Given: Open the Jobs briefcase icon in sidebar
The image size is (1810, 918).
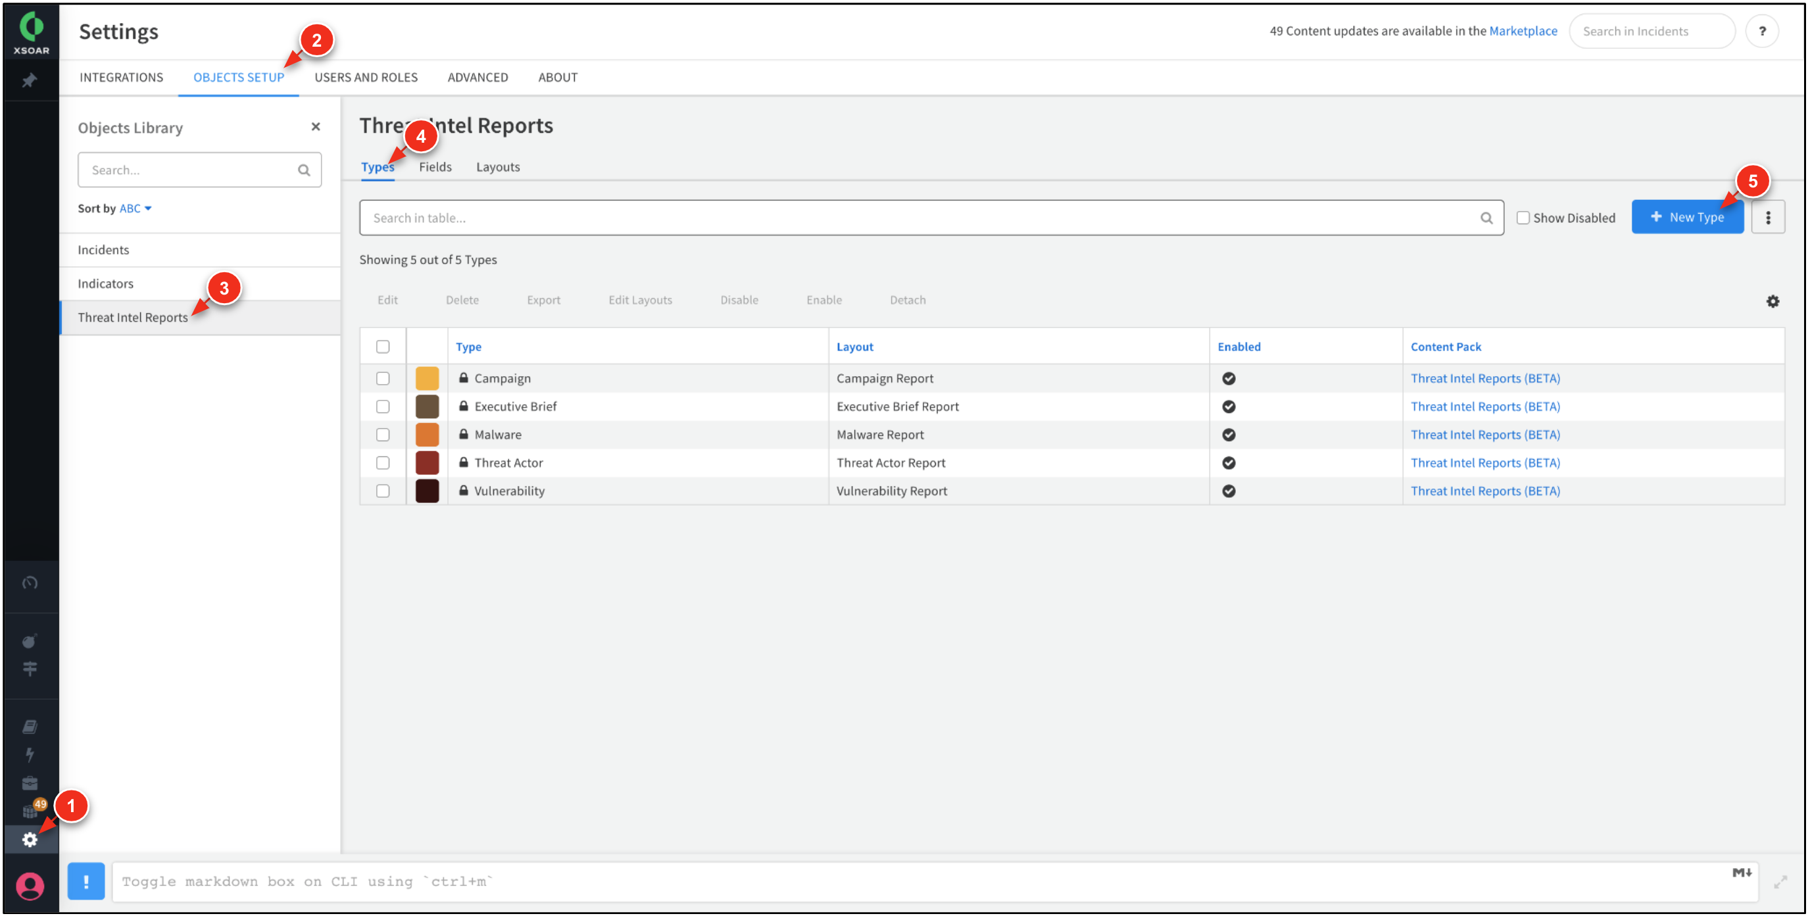Looking at the screenshot, I should click(30, 784).
